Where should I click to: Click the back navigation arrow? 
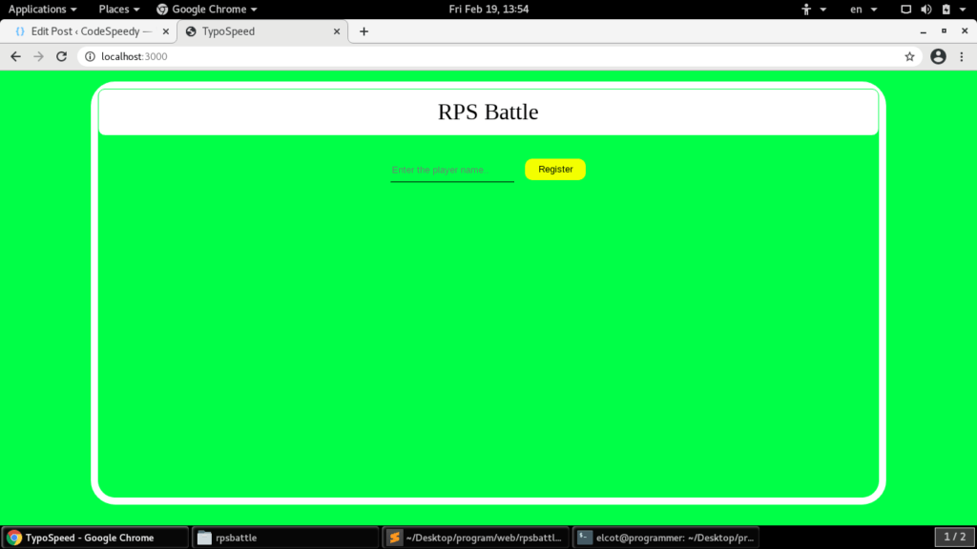[x=15, y=56]
